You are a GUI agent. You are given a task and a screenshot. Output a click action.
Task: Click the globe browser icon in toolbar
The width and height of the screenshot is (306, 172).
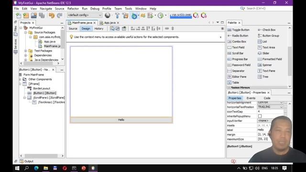click(x=108, y=15)
